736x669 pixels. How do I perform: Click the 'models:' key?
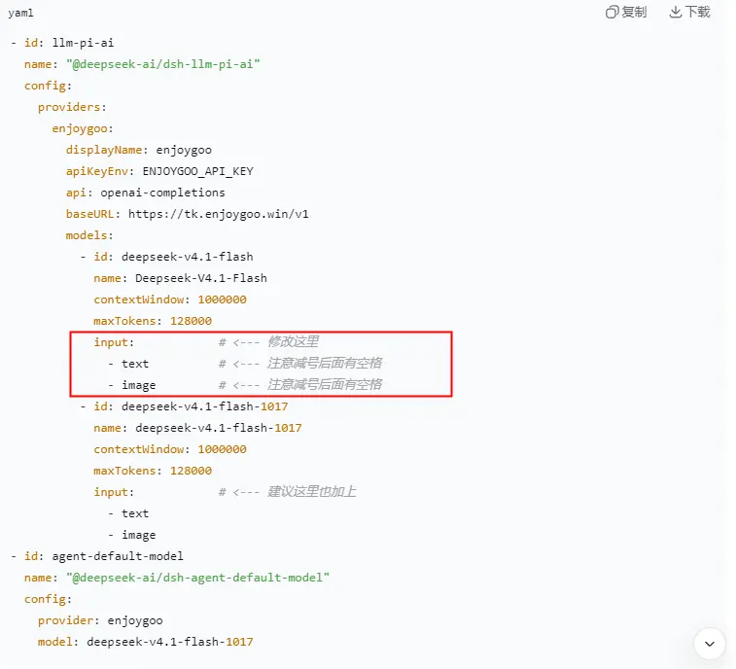pyautogui.click(x=89, y=235)
